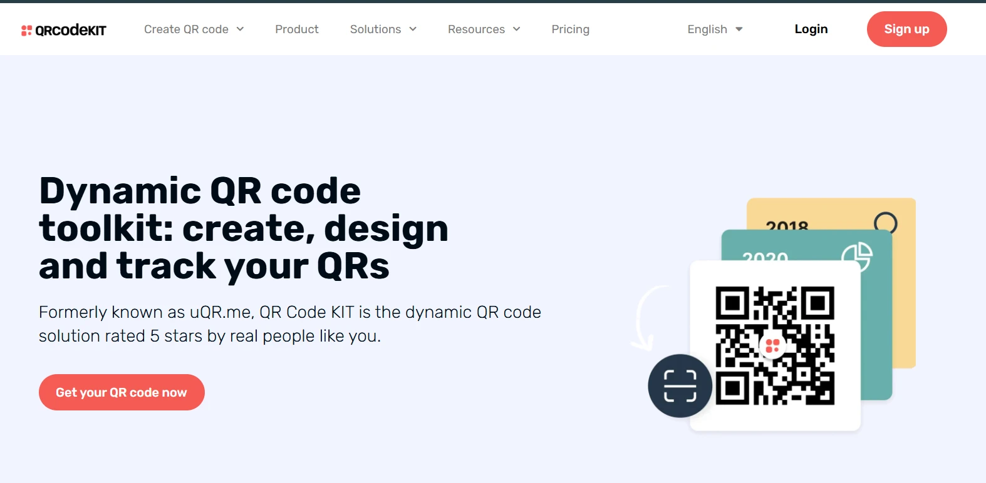Click the QRcodeKIT logo in the header
Image resolution: width=986 pixels, height=483 pixels.
click(64, 30)
